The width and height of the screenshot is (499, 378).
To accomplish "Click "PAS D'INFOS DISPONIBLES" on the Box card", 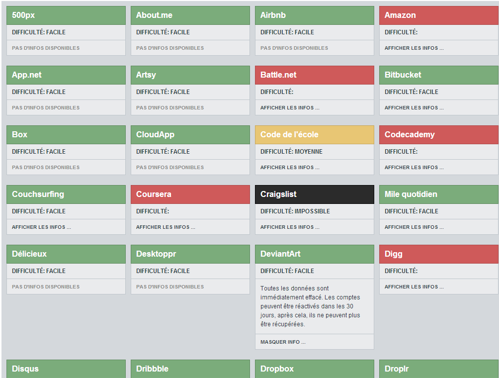I will point(46,168).
